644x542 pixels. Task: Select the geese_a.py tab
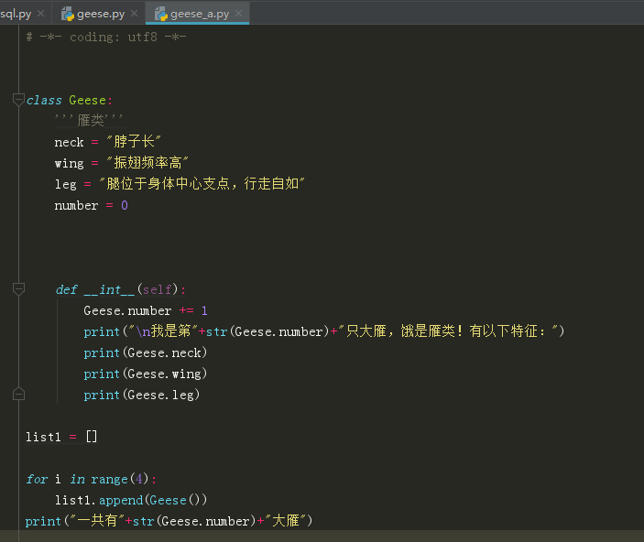pos(199,14)
